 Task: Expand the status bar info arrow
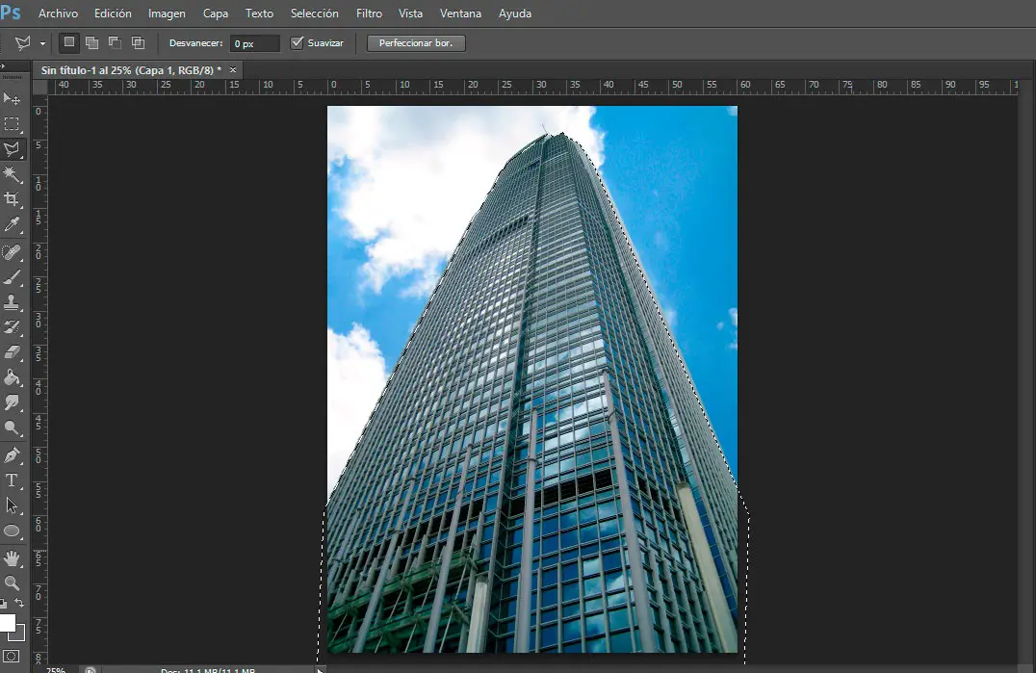point(320,669)
